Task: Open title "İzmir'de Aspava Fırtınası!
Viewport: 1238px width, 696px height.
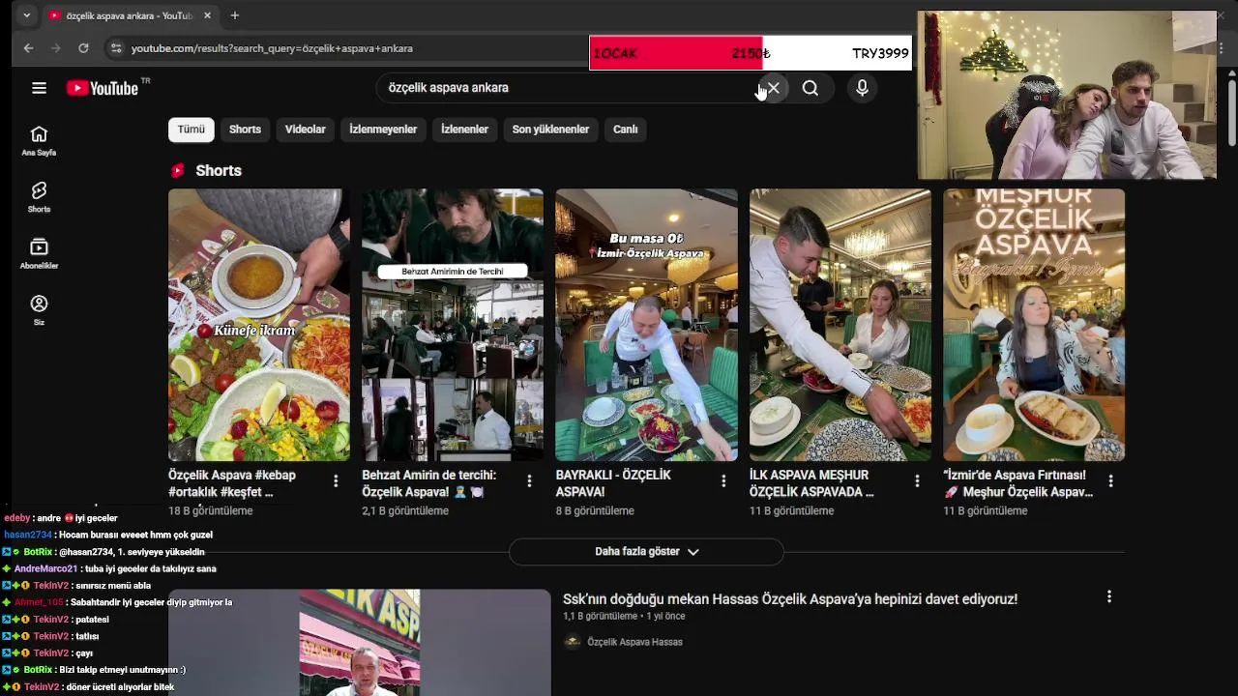Action: point(1017,483)
